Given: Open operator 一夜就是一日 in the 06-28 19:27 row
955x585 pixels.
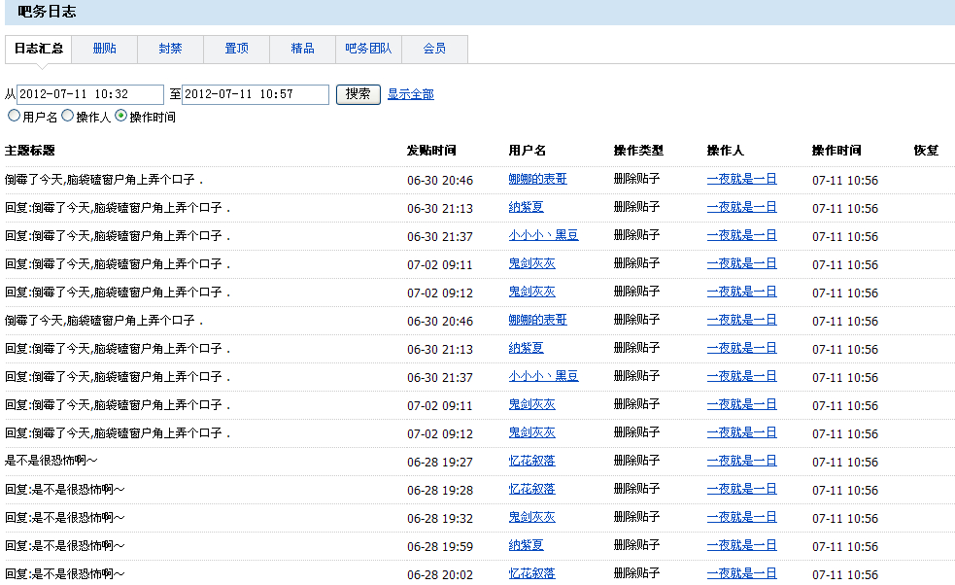Looking at the screenshot, I should 741,461.
